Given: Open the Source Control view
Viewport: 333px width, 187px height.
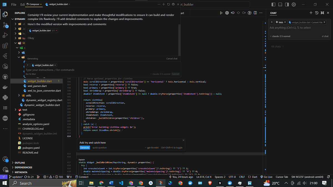Looking at the screenshot, I should coord(6,26).
